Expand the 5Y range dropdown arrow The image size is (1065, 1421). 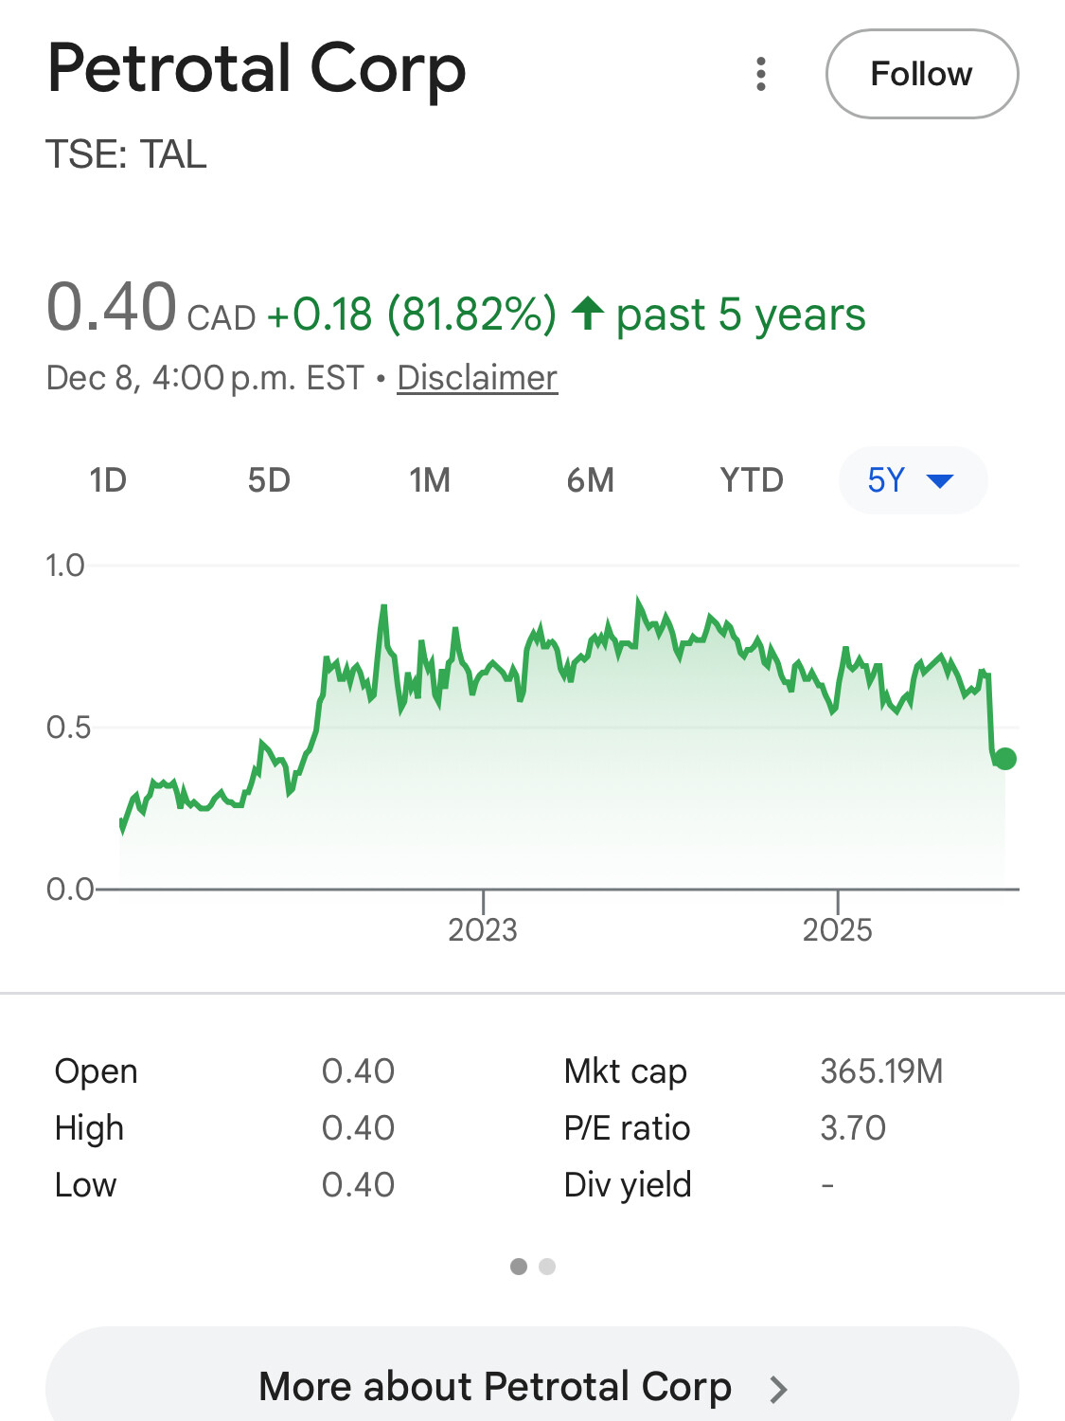tap(939, 481)
